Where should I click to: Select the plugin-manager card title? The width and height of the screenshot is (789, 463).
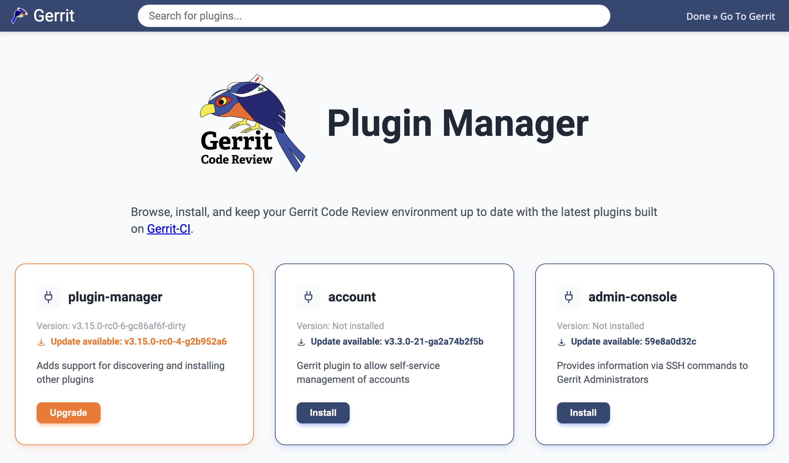pyautogui.click(x=115, y=297)
